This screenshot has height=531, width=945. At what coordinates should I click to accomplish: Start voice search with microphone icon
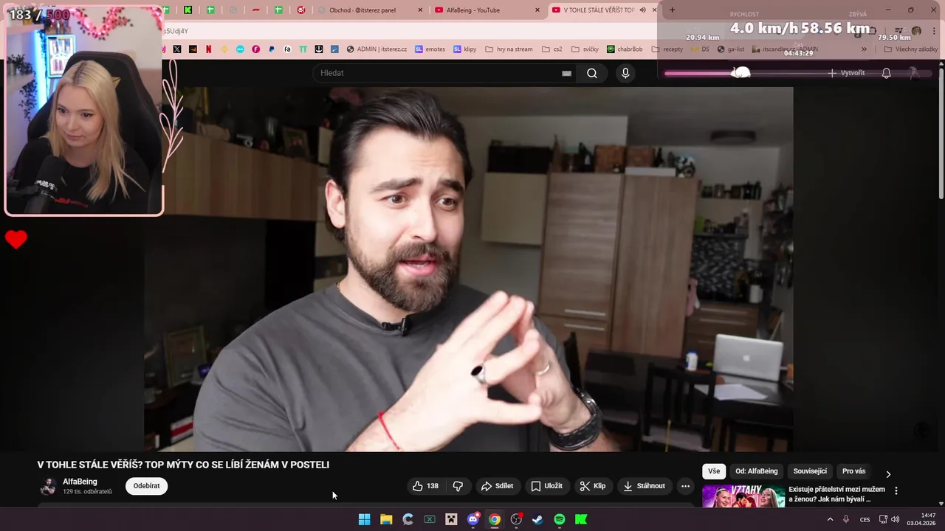click(625, 73)
